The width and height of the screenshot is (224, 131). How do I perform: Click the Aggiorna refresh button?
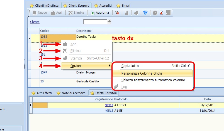click(100, 13)
